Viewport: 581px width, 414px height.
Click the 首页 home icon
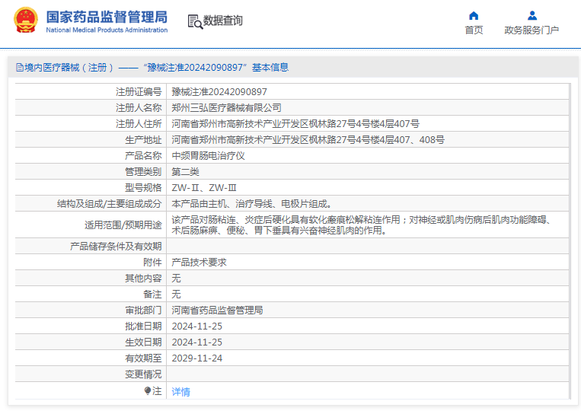click(x=474, y=15)
